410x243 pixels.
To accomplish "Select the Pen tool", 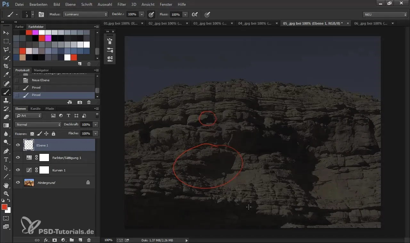I will [6, 151].
